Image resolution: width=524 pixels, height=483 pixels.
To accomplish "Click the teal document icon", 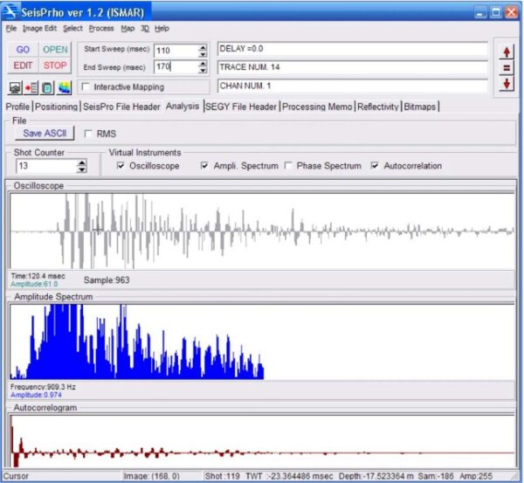I will (47, 87).
